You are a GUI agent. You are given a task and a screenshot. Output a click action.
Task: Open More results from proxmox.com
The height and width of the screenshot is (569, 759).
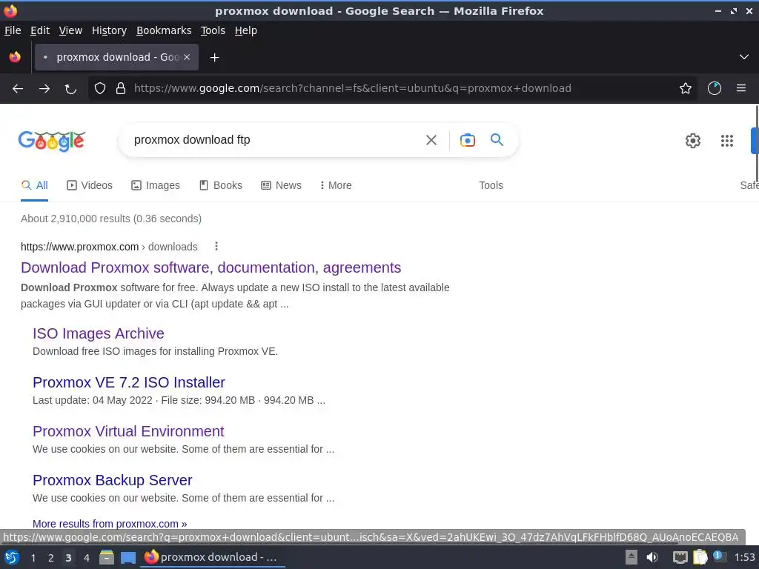110,524
